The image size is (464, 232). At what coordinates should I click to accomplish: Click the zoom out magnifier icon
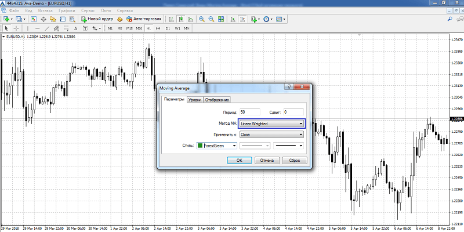click(x=211, y=19)
